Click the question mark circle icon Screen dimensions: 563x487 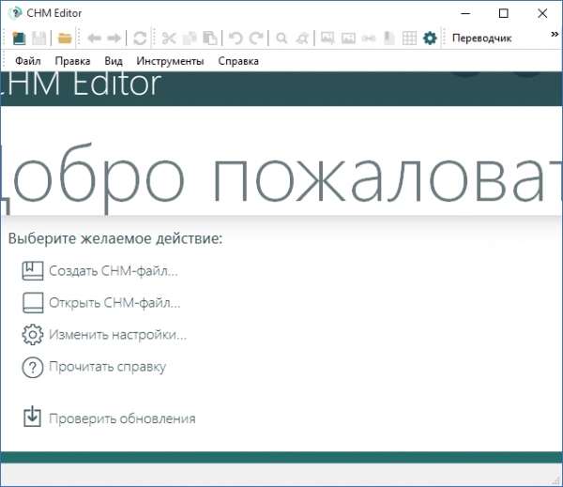[x=33, y=368]
